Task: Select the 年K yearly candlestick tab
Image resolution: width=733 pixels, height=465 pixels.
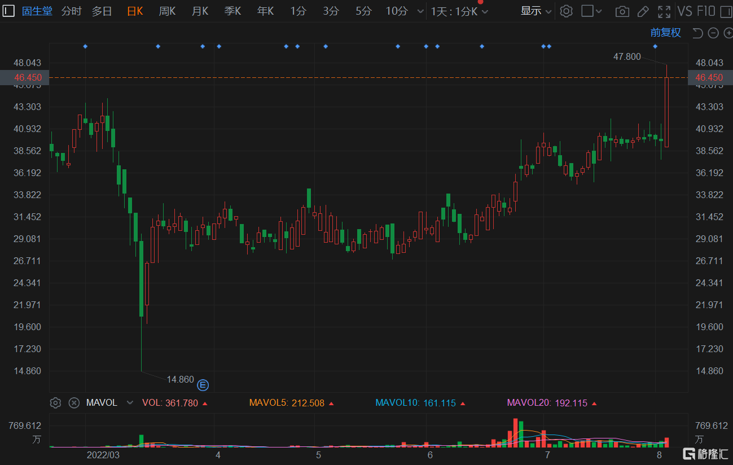Action: (x=265, y=11)
